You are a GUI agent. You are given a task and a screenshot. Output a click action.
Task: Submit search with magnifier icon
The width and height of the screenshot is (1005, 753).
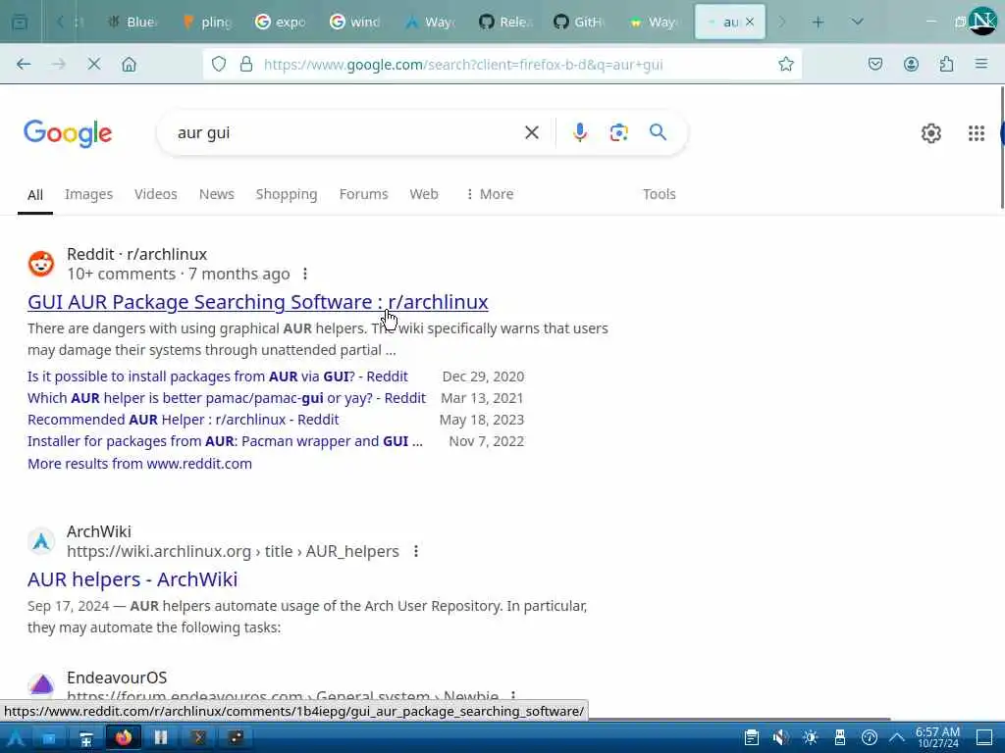coord(658,132)
